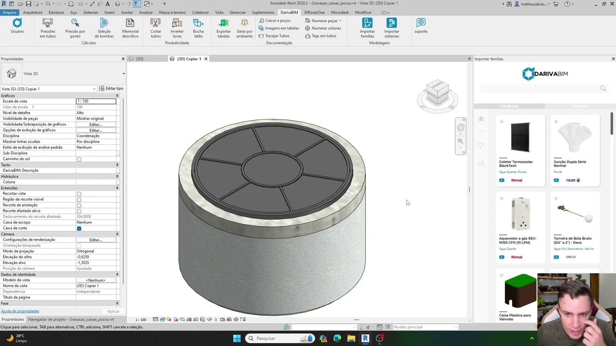Click the <Nenhum> Modelo de vista button
The width and height of the screenshot is (616, 346).
tap(96, 280)
